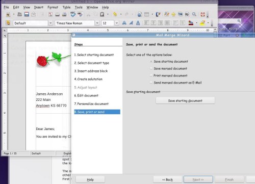This screenshot has height=184, width=255.
Task: Select the Print merged document radio button
Action: 151,75
